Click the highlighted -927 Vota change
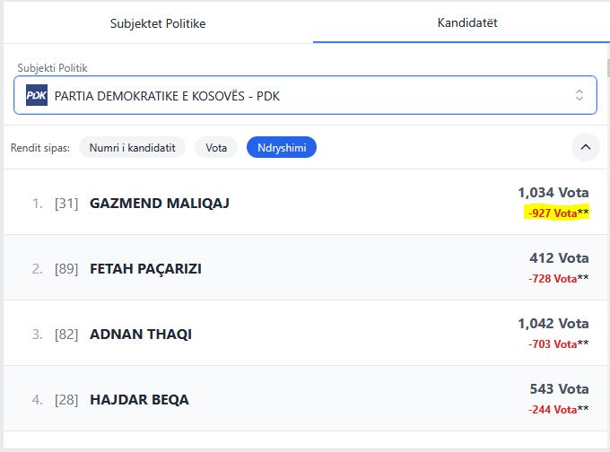This screenshot has width=610, height=452. click(552, 213)
